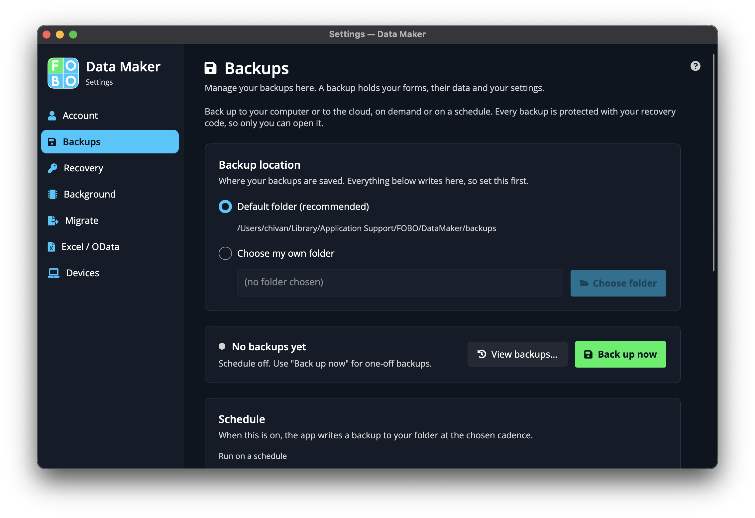The height and width of the screenshot is (518, 755).
Task: Open the Devices section
Action: tap(110, 273)
